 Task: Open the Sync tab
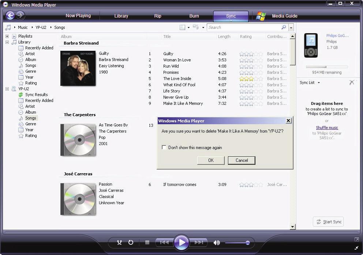(x=231, y=16)
